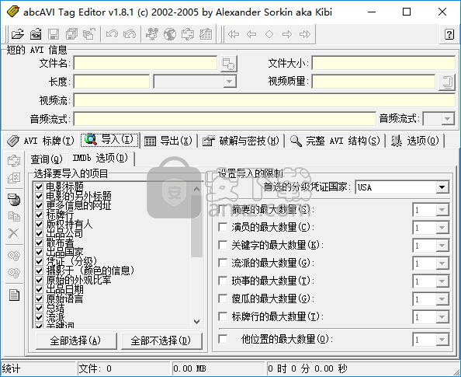Click the button beside 文件名 field
This screenshot has width=461, height=377.
(x=228, y=64)
